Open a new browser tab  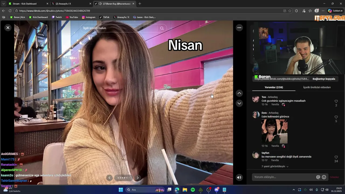pos(140,4)
